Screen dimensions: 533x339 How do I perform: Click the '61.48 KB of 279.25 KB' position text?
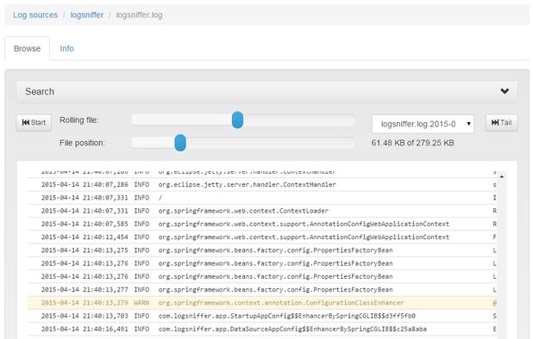pyautogui.click(x=412, y=143)
